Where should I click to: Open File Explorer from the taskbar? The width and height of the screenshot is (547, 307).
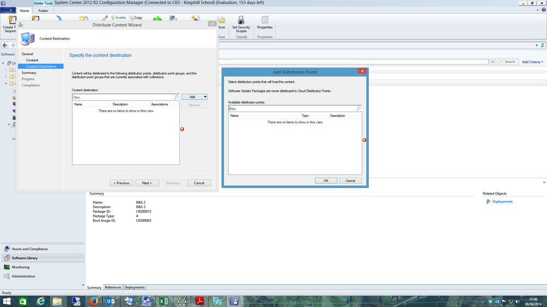pos(57,301)
